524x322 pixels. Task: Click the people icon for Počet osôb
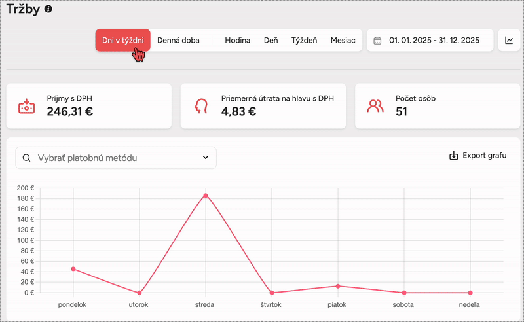coord(375,106)
